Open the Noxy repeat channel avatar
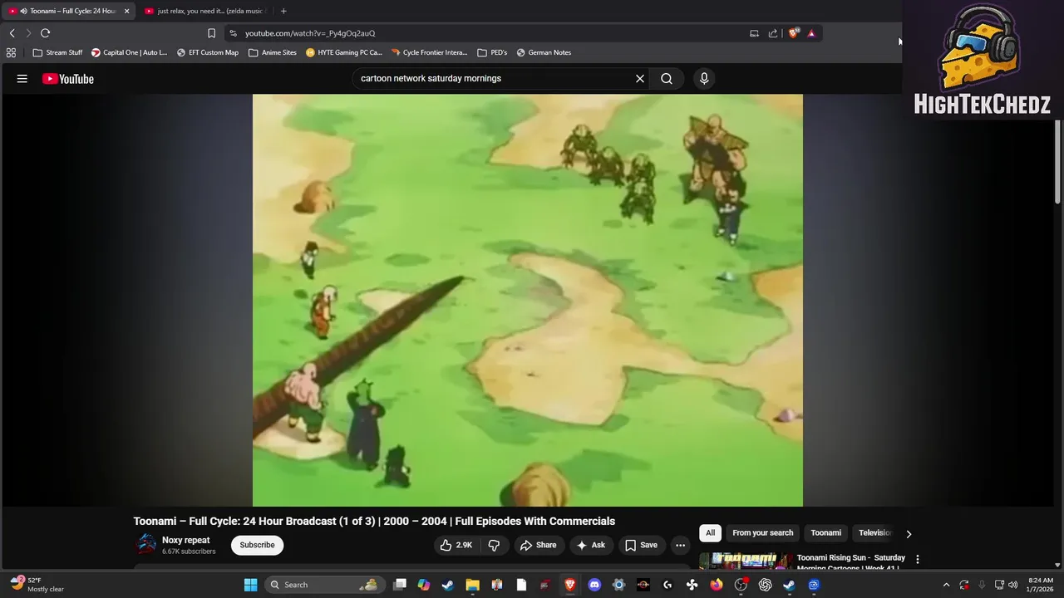This screenshot has width=1064, height=598. 146,544
